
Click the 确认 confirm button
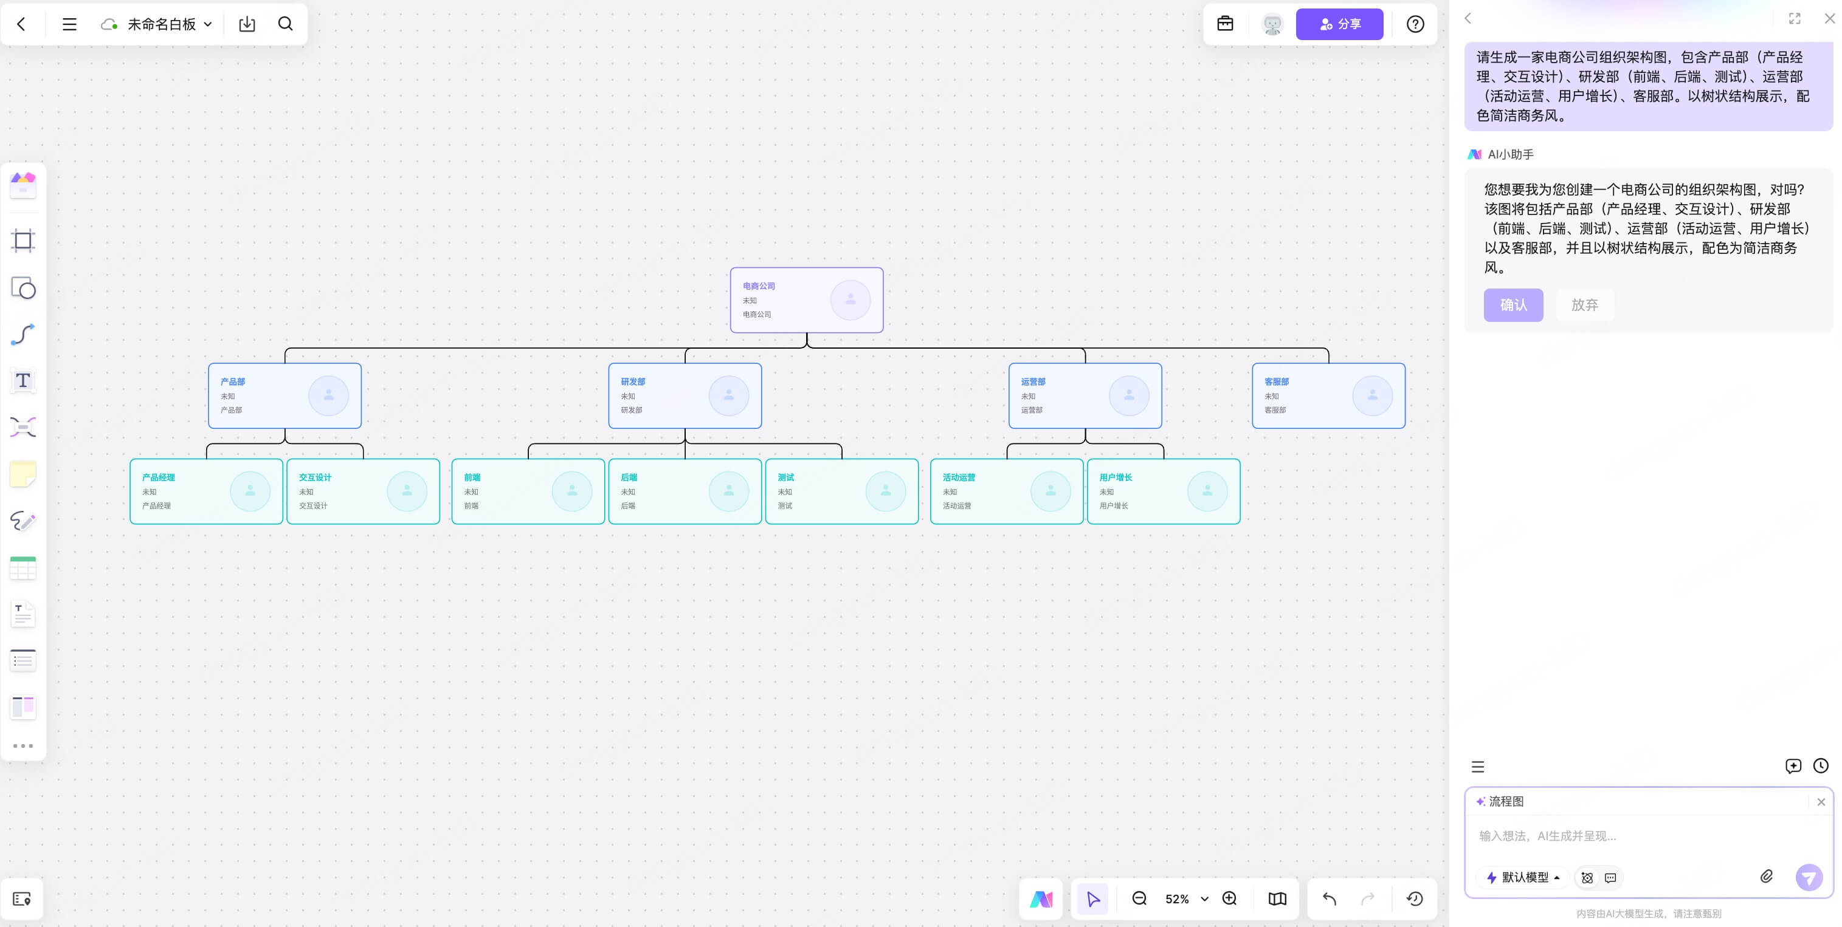pyautogui.click(x=1513, y=305)
